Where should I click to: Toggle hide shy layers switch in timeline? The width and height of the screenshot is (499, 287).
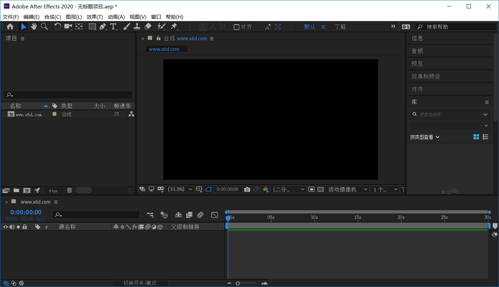[178, 215]
